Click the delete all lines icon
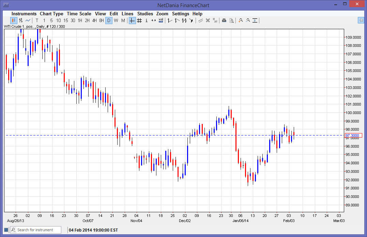Image resolution: width=367 pixels, height=237 pixels. pyautogui.click(x=215, y=20)
